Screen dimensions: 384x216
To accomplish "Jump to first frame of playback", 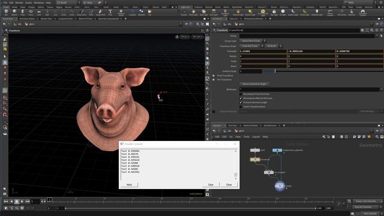I will [6, 202].
